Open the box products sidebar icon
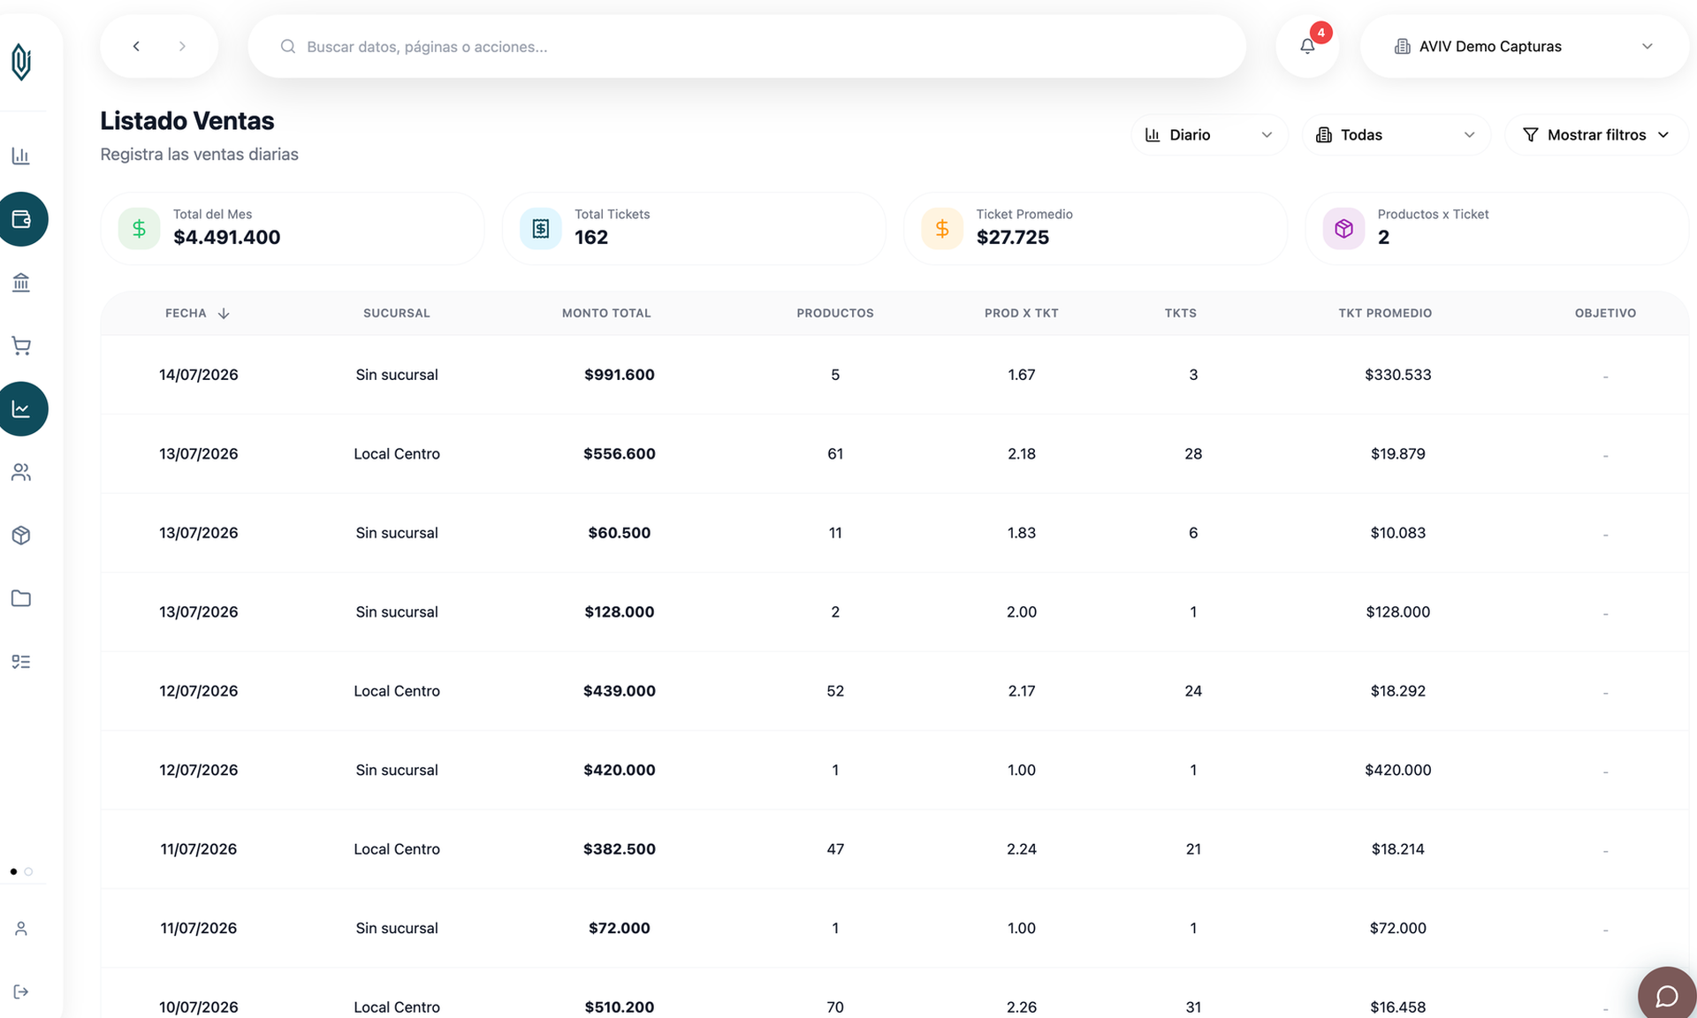The image size is (1697, 1018). click(21, 536)
